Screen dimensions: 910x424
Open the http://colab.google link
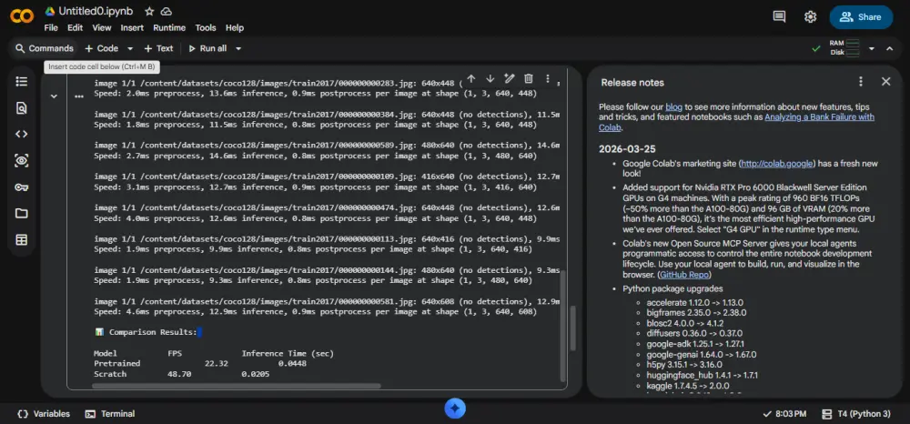[776, 164]
